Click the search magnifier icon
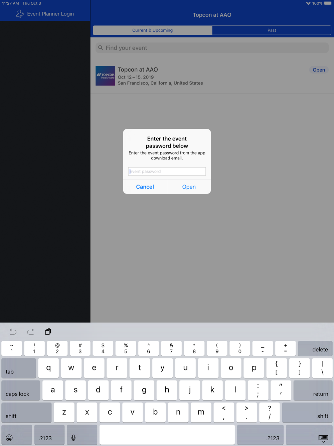334x446 pixels. click(101, 48)
